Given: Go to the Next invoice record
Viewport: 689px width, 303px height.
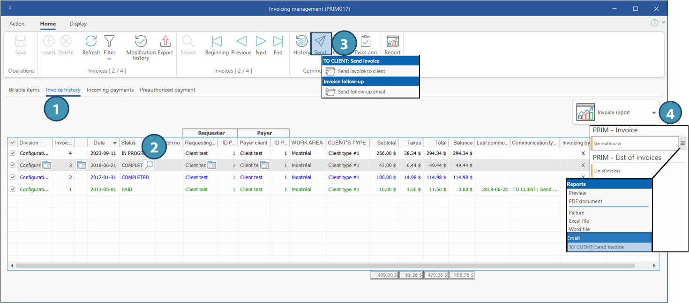Looking at the screenshot, I should coord(261,41).
